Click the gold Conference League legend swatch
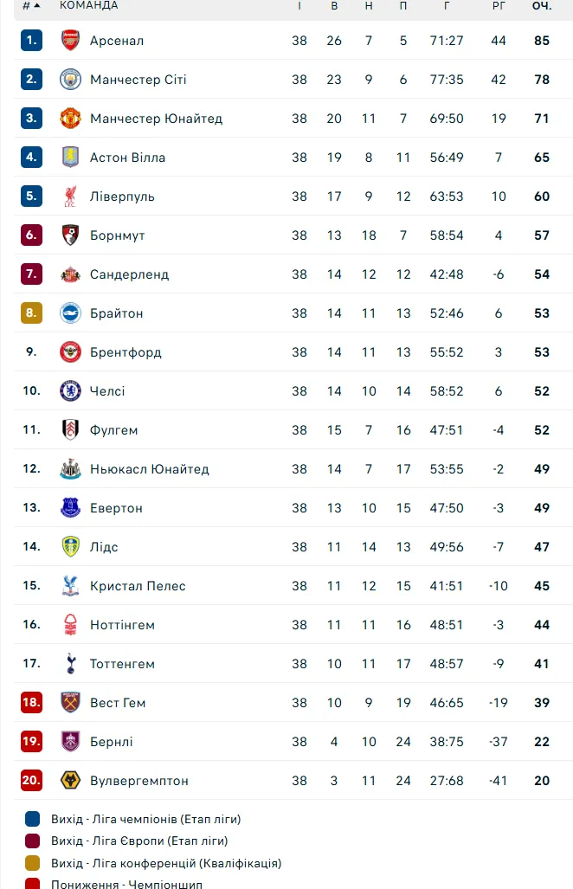 (32, 863)
